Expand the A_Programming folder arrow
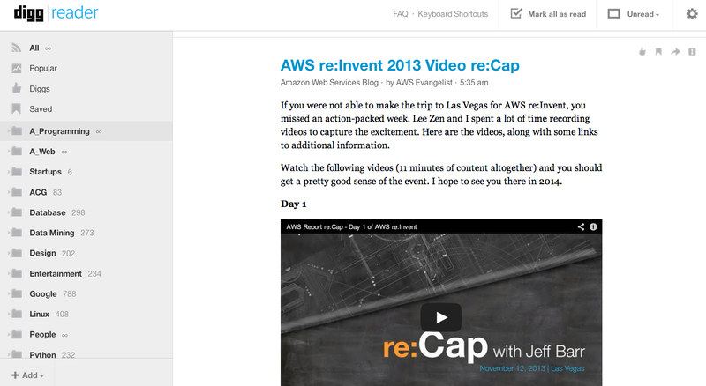This screenshot has height=386, width=706. pyautogui.click(x=9, y=131)
